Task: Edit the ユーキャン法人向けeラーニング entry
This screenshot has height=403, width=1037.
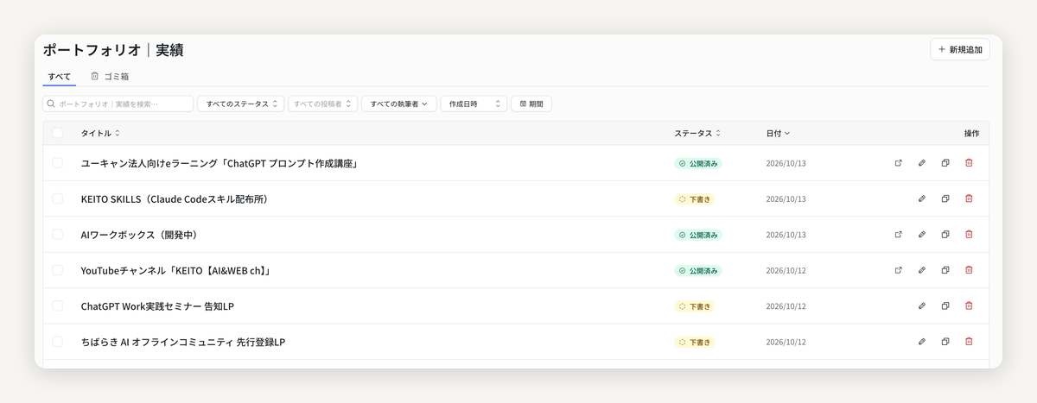Action: tap(922, 162)
